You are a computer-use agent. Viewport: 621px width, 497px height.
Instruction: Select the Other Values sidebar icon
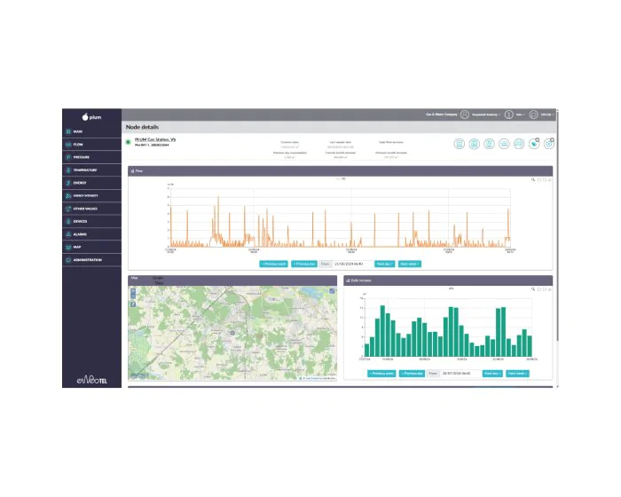point(68,209)
